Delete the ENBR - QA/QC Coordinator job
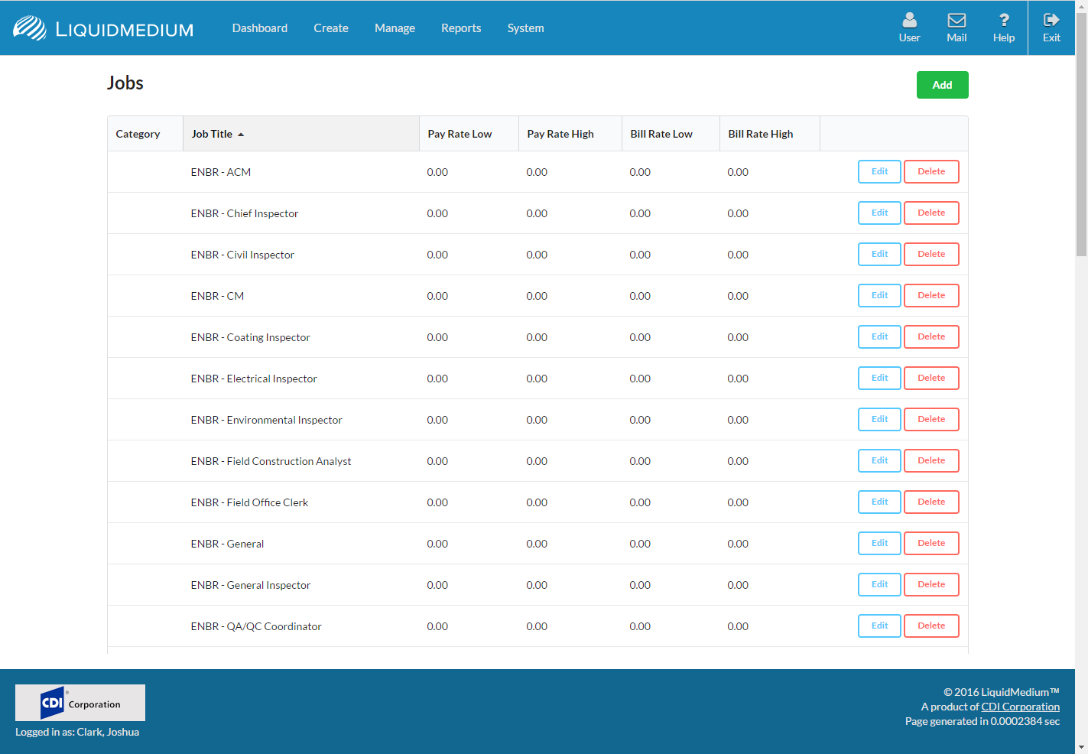This screenshot has width=1088, height=754. (x=931, y=626)
